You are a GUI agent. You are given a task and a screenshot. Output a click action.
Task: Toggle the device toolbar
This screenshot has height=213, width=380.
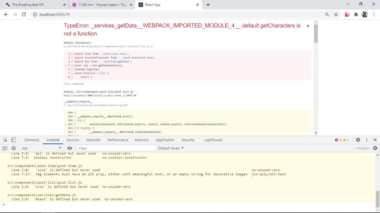coord(13,140)
